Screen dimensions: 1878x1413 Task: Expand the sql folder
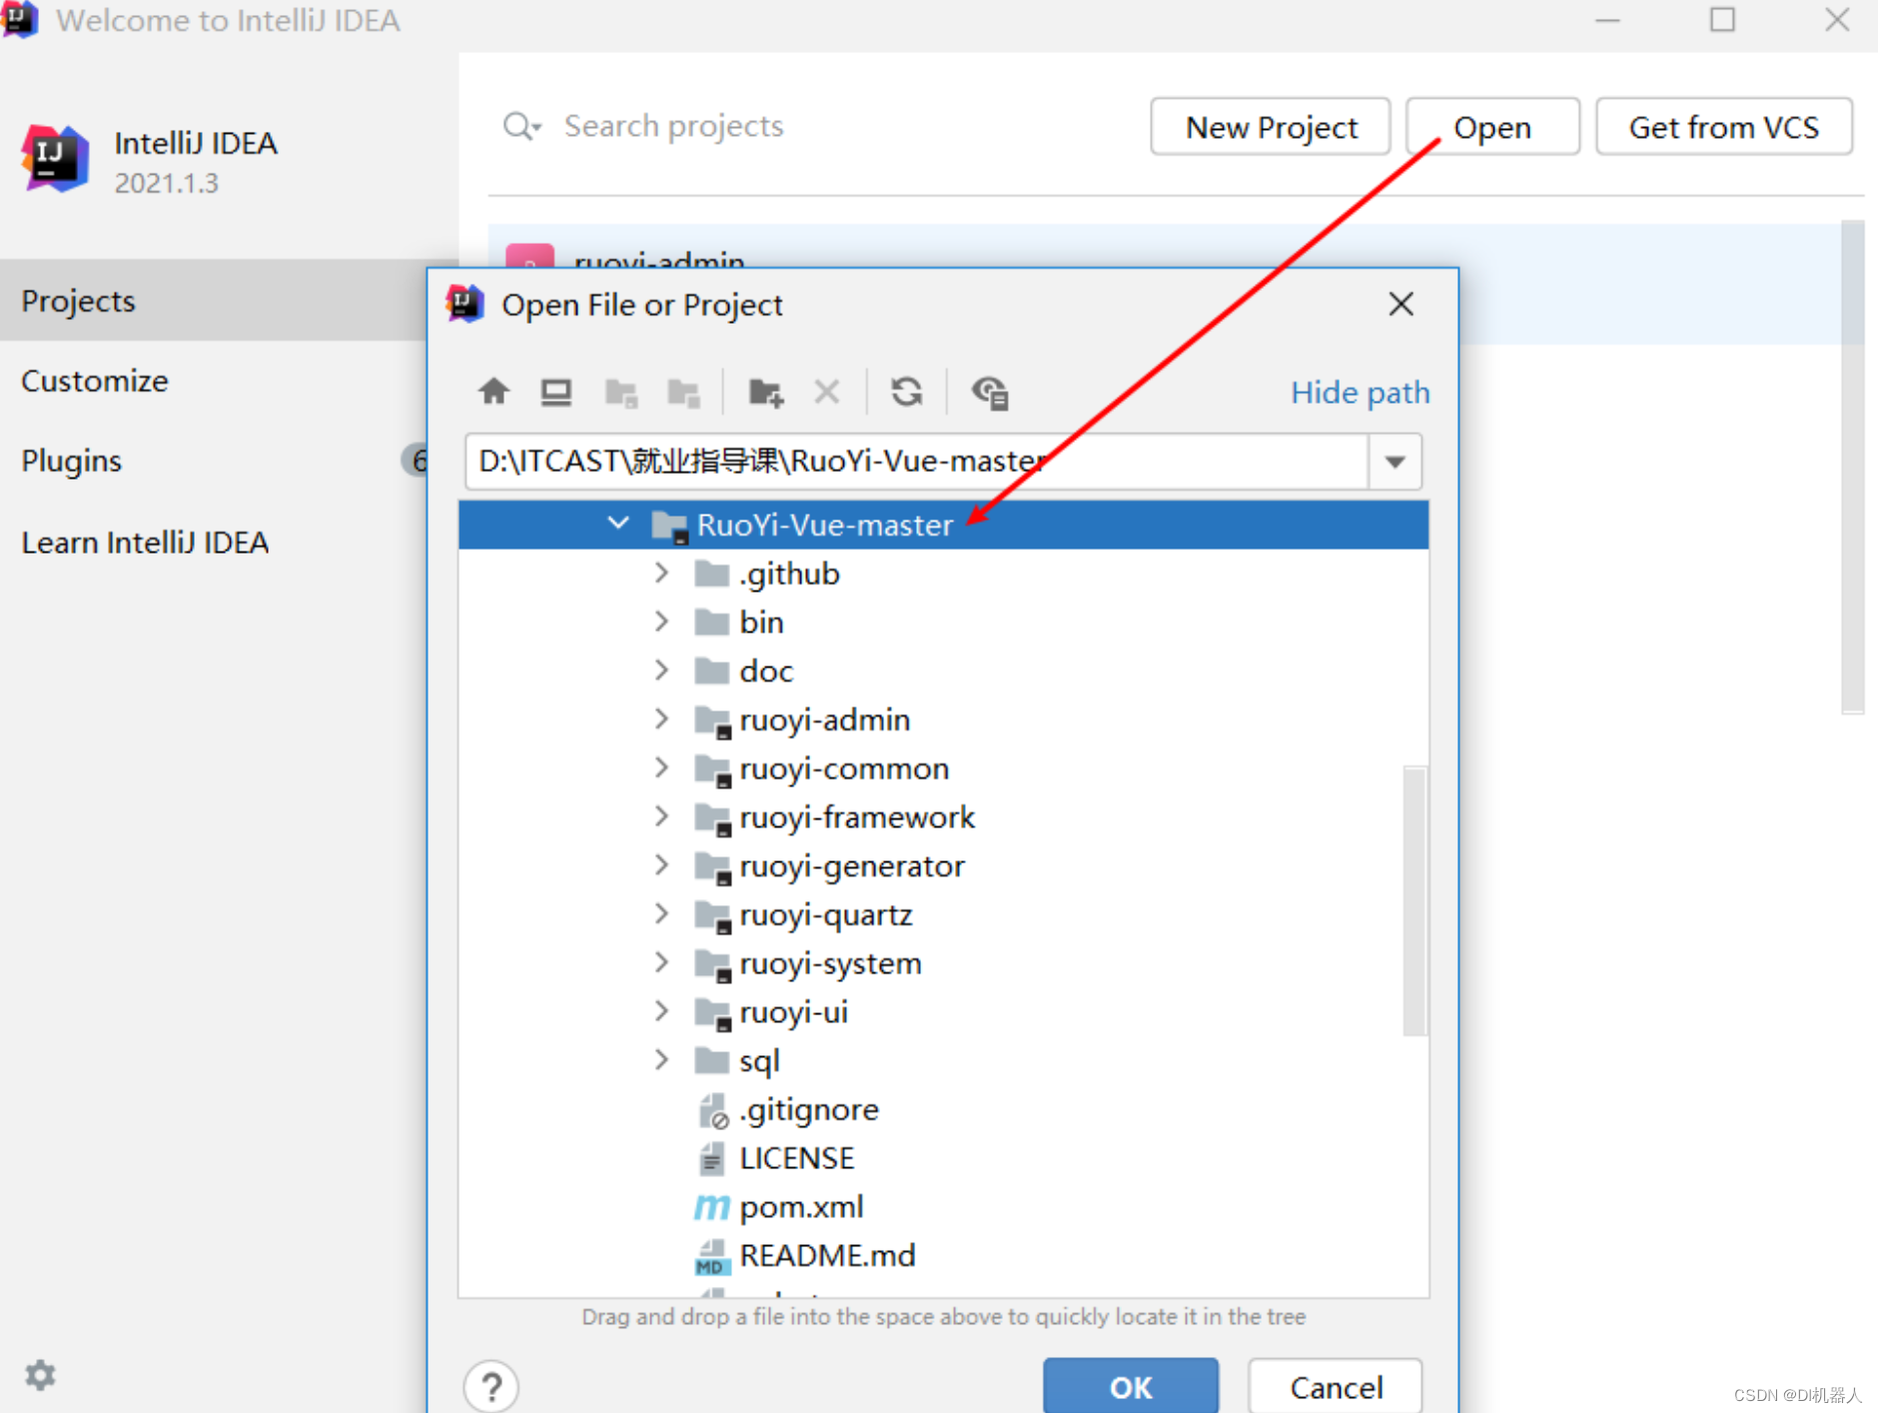tap(661, 1059)
